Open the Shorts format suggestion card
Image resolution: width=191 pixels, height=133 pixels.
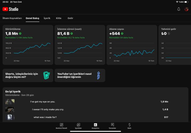pos(28,75)
